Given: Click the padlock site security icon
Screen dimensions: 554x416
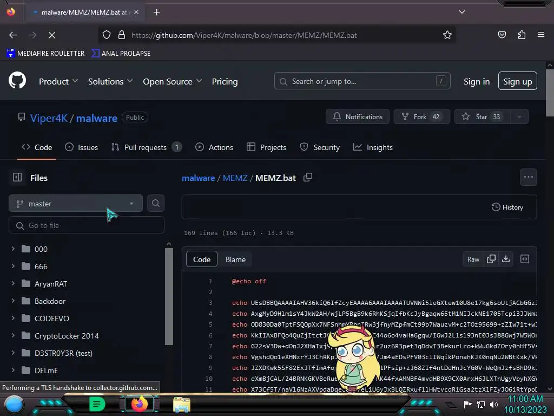Looking at the screenshot, I should 122,35.
